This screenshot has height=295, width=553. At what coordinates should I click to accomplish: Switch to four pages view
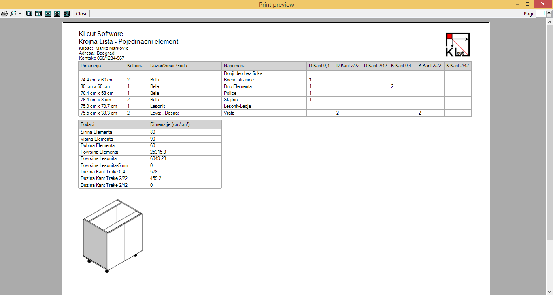click(x=57, y=14)
